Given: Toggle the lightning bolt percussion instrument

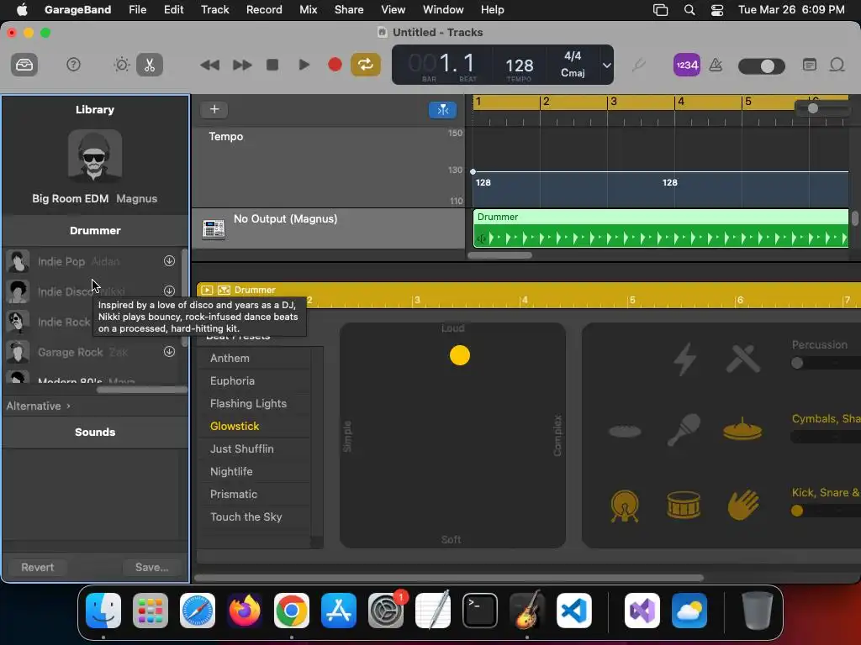Looking at the screenshot, I should 684,359.
